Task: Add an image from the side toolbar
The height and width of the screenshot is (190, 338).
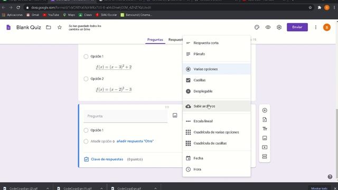Action: (x=265, y=138)
